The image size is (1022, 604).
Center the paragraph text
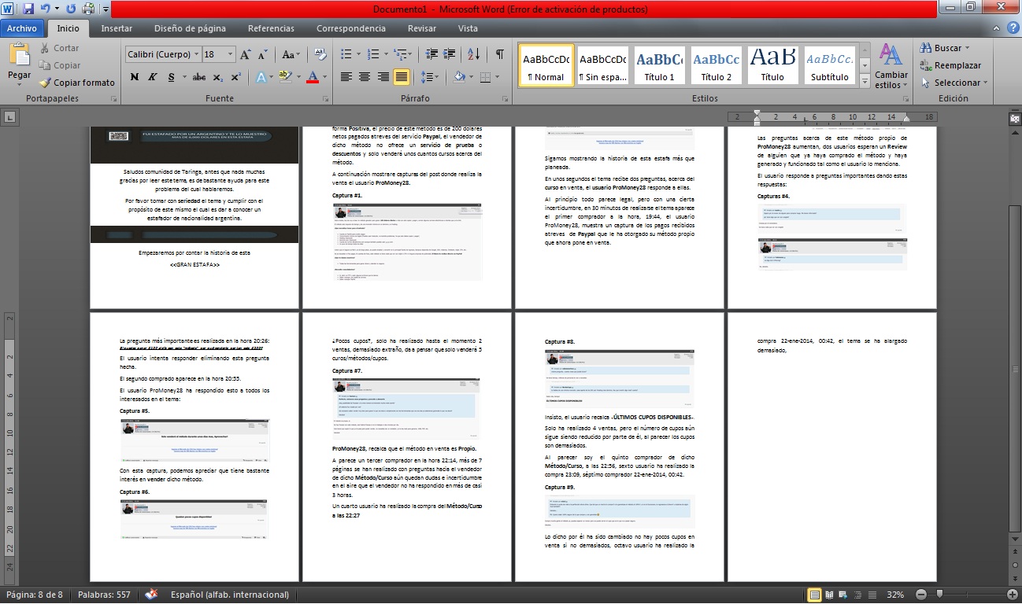pyautogui.click(x=365, y=77)
